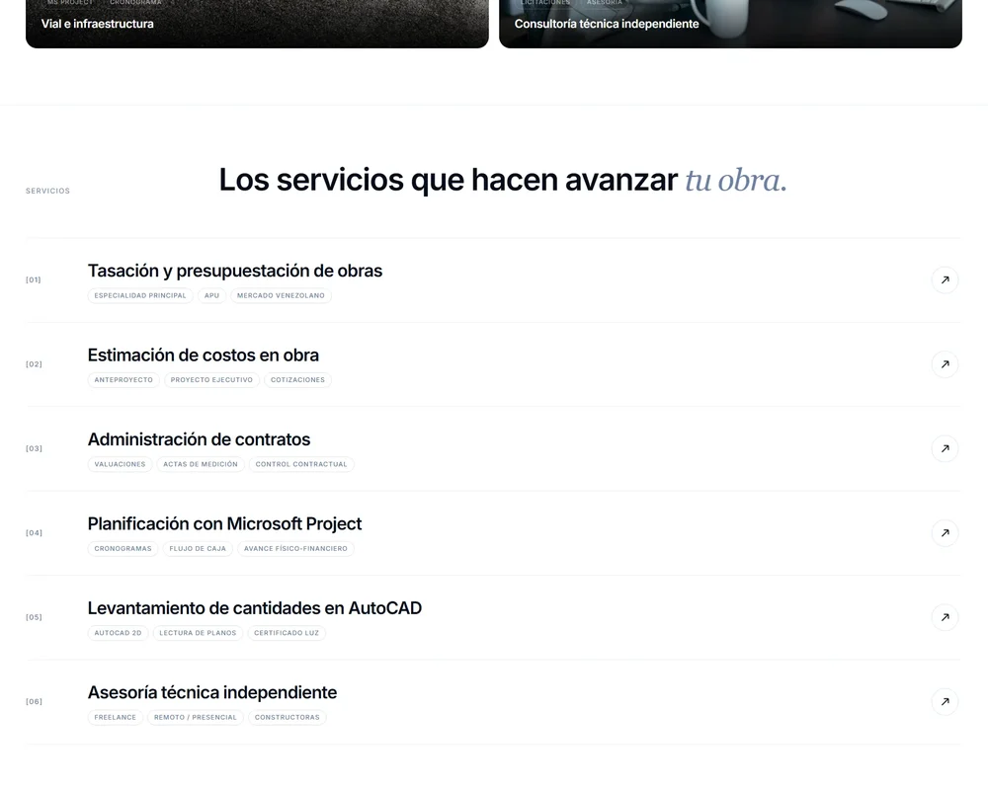Select the CERTIFICADO LUZ tag

coord(287,633)
